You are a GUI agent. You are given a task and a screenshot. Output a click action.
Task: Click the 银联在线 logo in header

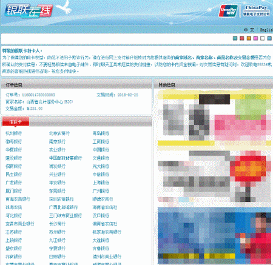coord(29,11)
